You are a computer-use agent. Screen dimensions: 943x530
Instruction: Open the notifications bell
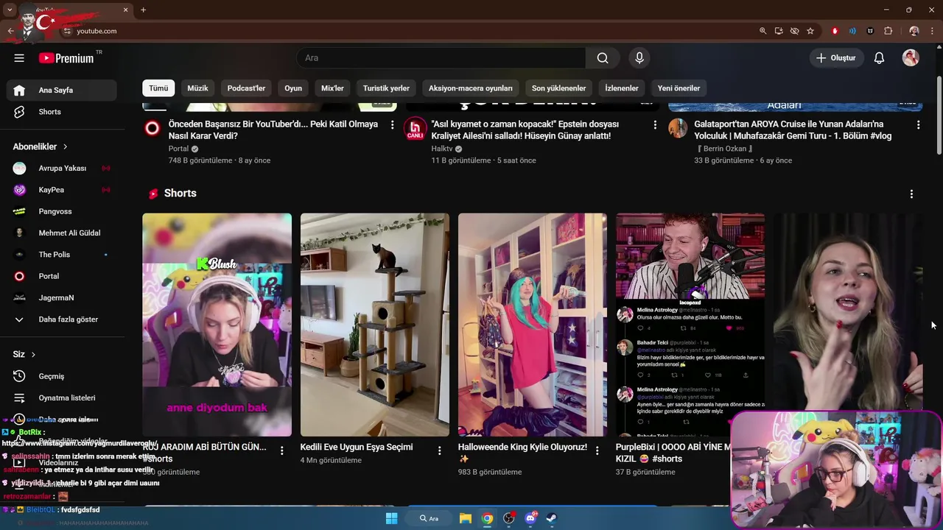pos(879,58)
